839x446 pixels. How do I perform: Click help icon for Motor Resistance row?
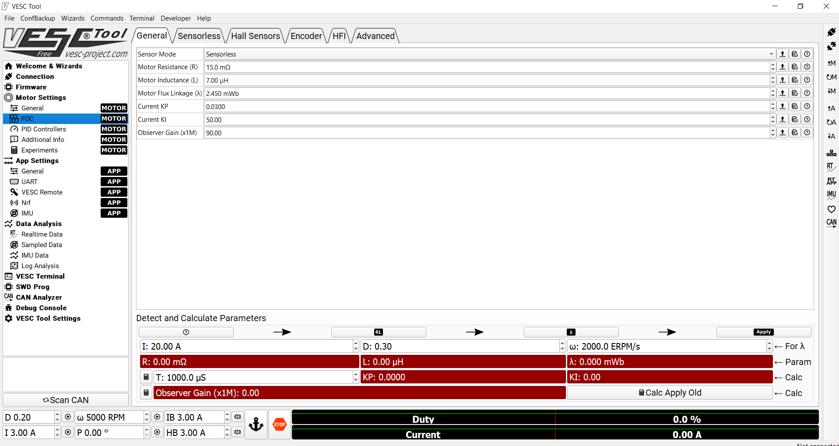coord(807,67)
